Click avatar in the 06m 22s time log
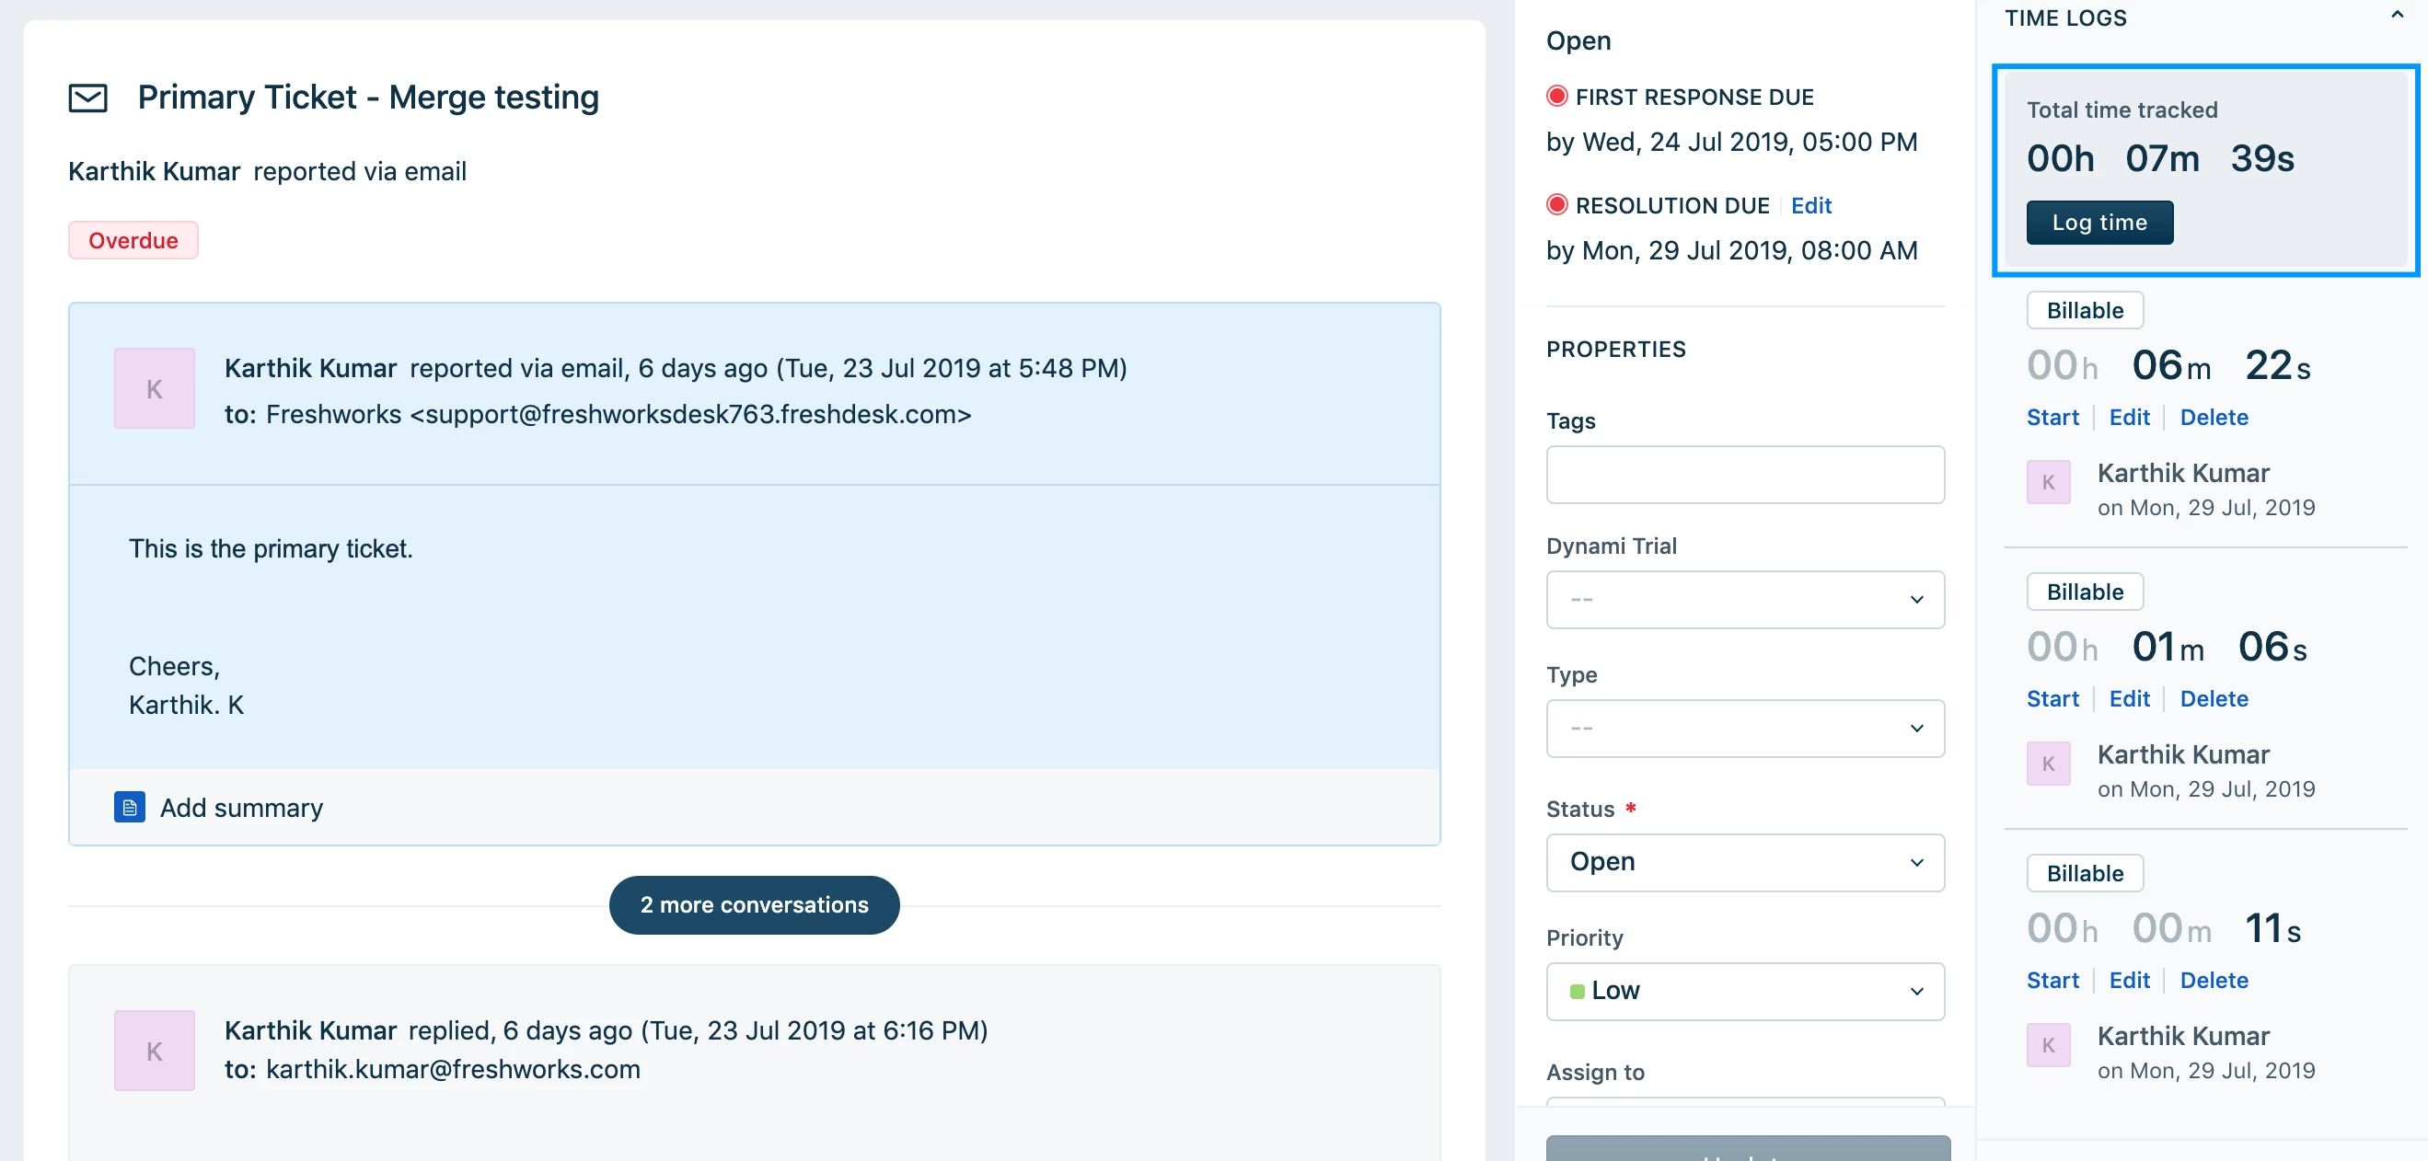 click(x=2047, y=482)
